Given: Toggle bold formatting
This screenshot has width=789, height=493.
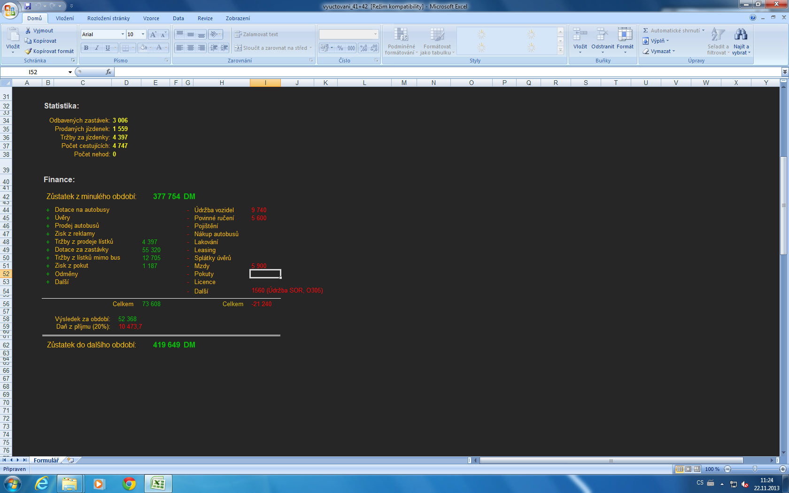Looking at the screenshot, I should (x=86, y=48).
